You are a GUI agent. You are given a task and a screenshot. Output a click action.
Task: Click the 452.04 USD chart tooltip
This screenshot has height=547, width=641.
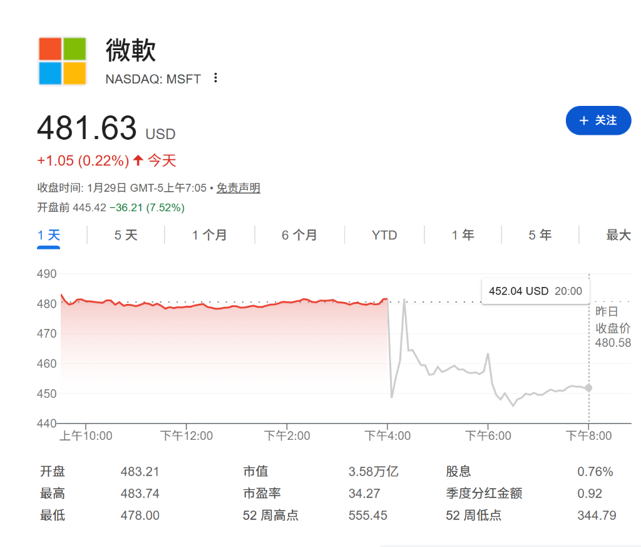535,291
